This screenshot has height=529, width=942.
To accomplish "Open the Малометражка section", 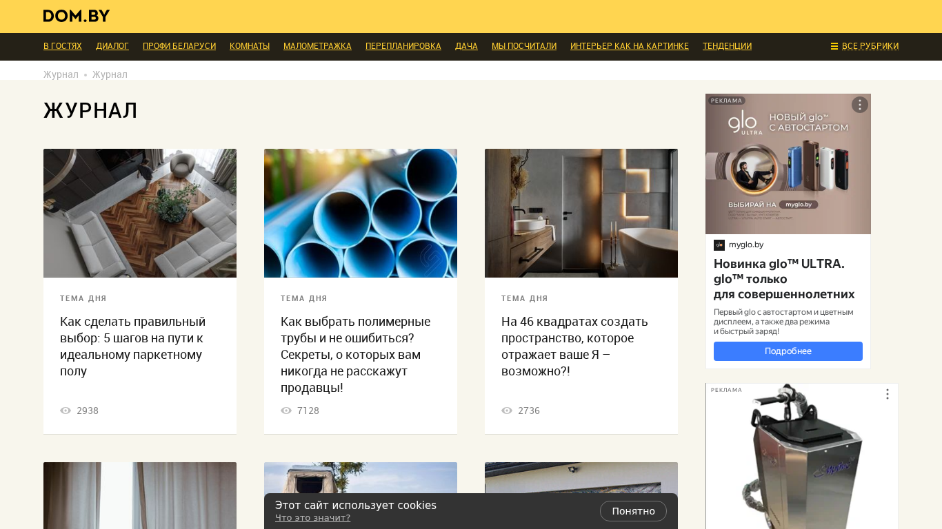I will coord(317,46).
